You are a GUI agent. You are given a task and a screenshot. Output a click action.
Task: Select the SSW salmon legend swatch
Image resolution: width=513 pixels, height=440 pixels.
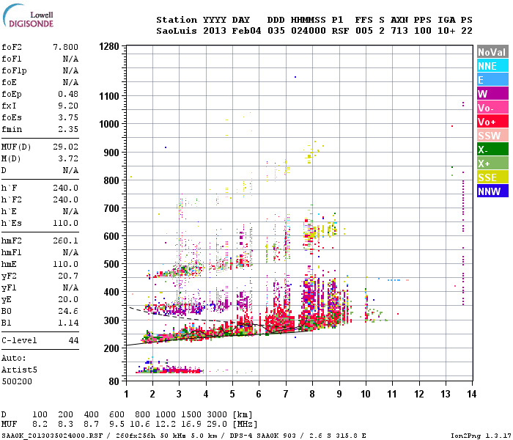tap(492, 136)
